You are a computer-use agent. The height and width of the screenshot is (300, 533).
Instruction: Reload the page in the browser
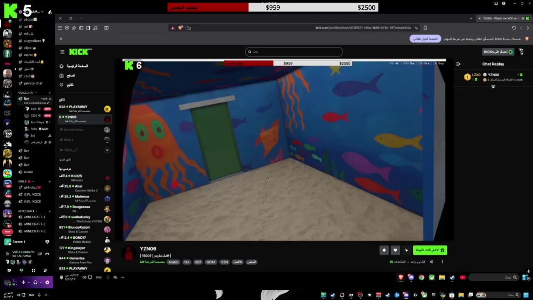click(x=514, y=28)
